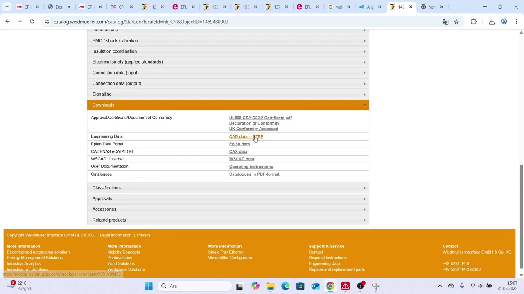The height and width of the screenshot is (294, 524).
Task: Open Energy Management Solutions footer link
Action: (x=35, y=258)
